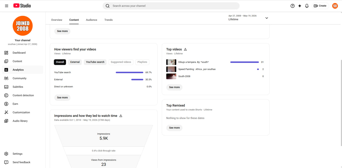Click Speed Painting : Africa title
The height and width of the screenshot is (168, 342).
pyautogui.click(x=197, y=69)
